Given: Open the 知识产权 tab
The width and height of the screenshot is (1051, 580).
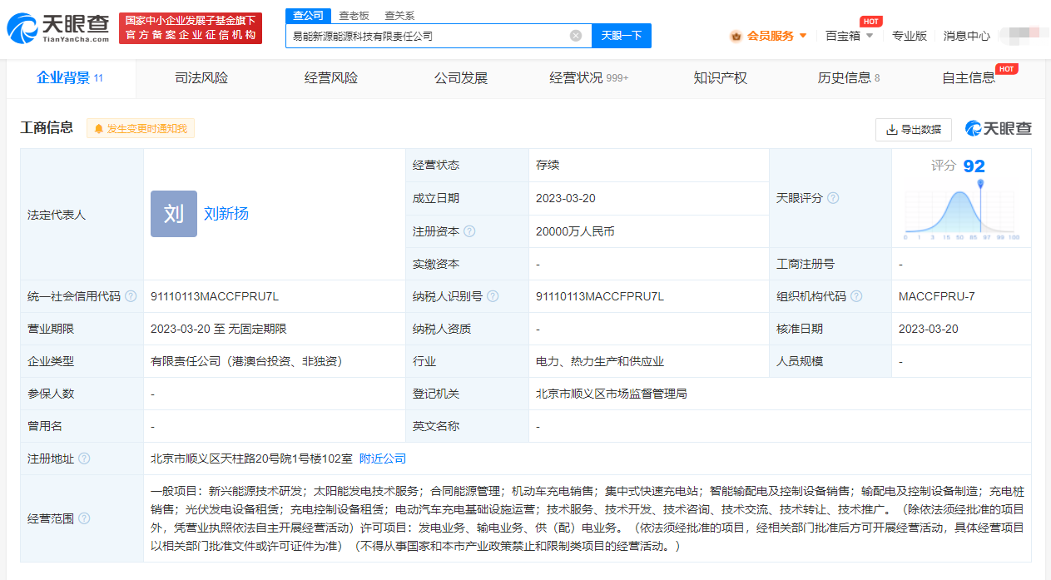Looking at the screenshot, I should [719, 77].
